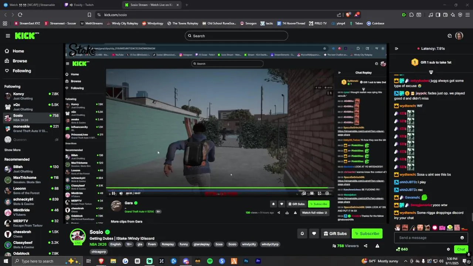Report stream with warning triangle icon
473x266 pixels.
(377, 246)
